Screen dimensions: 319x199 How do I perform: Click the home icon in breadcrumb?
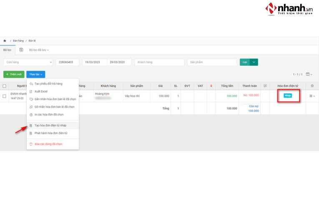point(5,41)
